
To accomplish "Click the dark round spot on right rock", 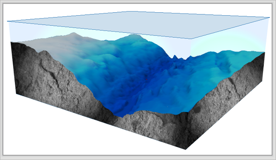I will tap(197, 110).
